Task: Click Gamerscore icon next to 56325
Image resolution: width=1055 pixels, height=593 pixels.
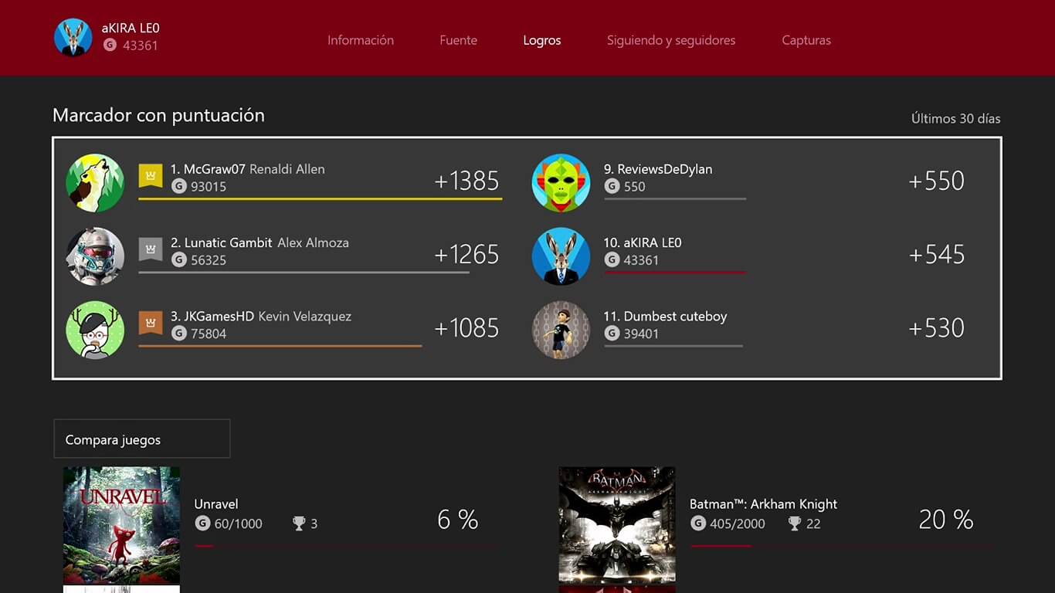Action: [x=179, y=259]
